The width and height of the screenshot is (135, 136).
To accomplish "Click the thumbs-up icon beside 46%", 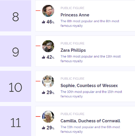I will 44,22.
